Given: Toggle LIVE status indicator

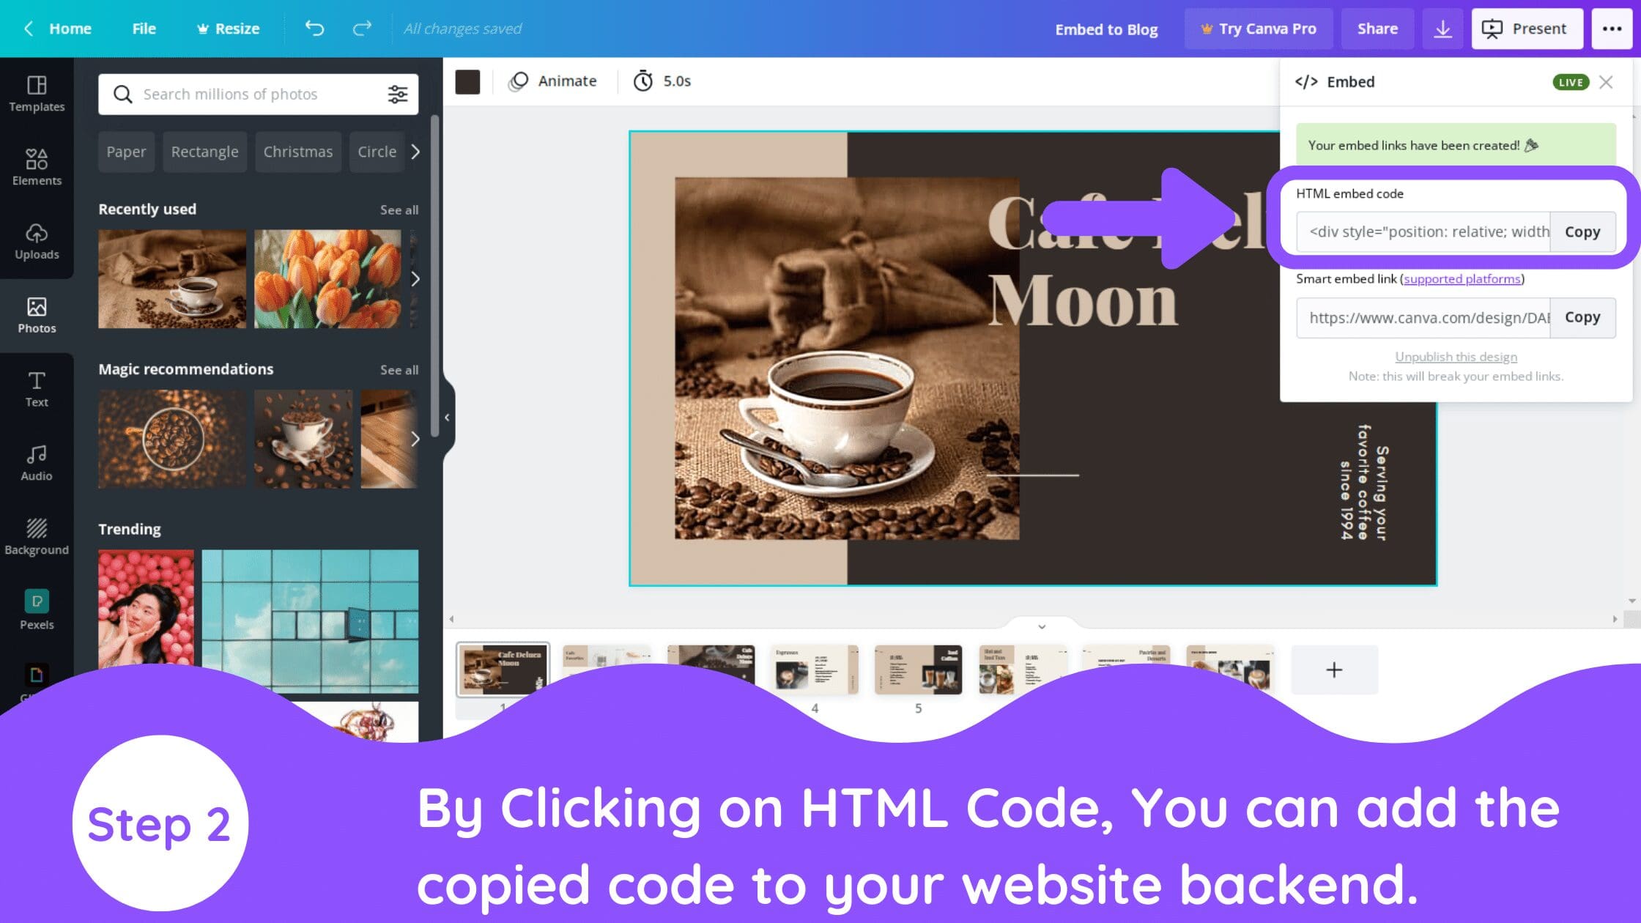Looking at the screenshot, I should click(x=1571, y=80).
